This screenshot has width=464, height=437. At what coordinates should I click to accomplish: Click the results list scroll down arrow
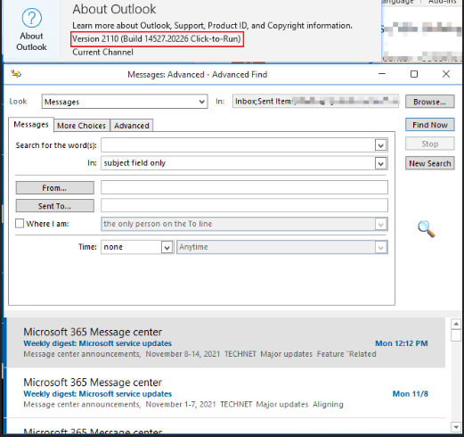click(x=456, y=427)
